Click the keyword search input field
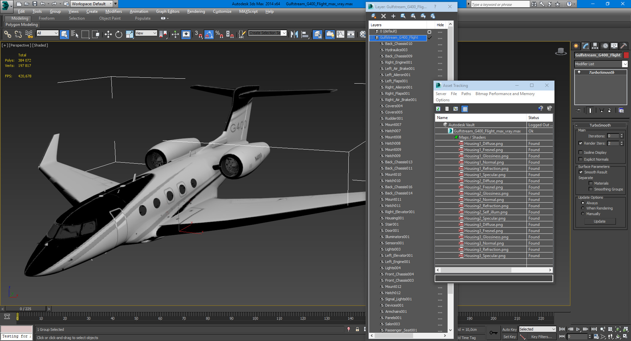This screenshot has height=341, width=631. point(500,4)
